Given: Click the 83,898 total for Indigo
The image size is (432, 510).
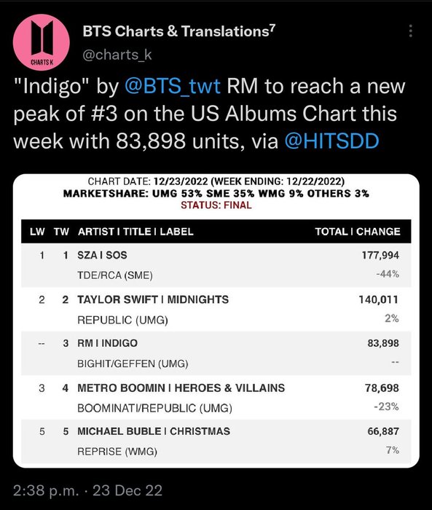Looking at the screenshot, I should tap(383, 343).
